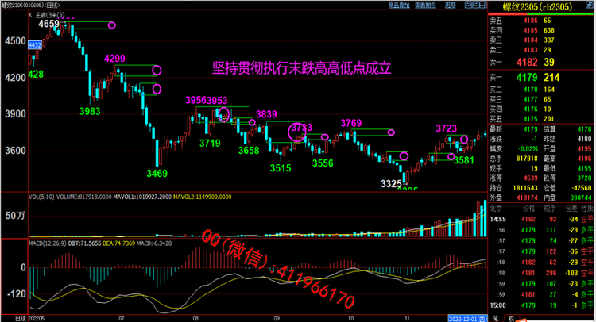Switch to the 权 tab
Screen dimensions: 596x322
click(511, 319)
